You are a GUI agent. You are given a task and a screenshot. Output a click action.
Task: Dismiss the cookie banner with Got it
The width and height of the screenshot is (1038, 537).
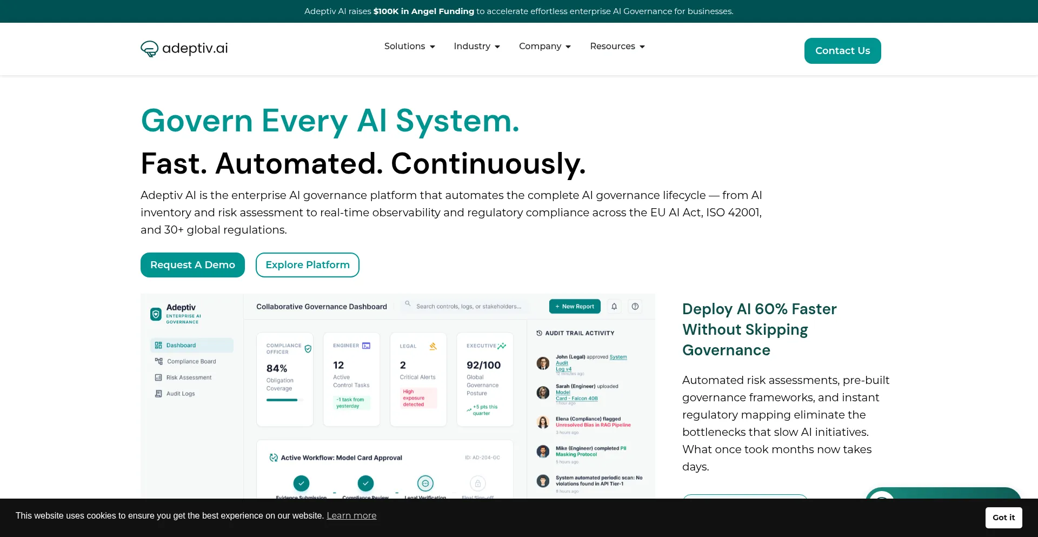tap(1003, 518)
